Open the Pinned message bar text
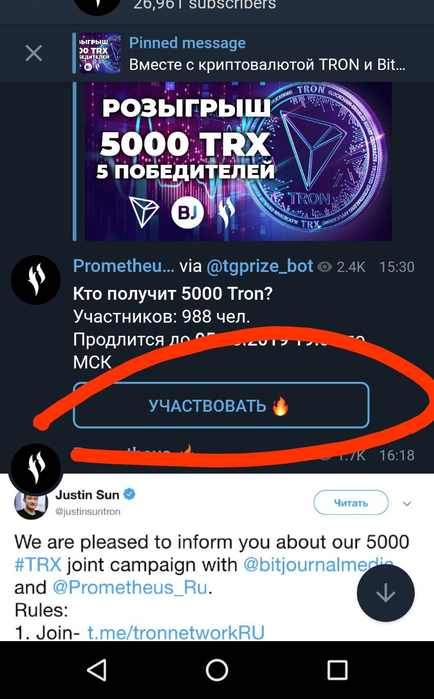Viewport: 434px width, 699px height. click(267, 54)
